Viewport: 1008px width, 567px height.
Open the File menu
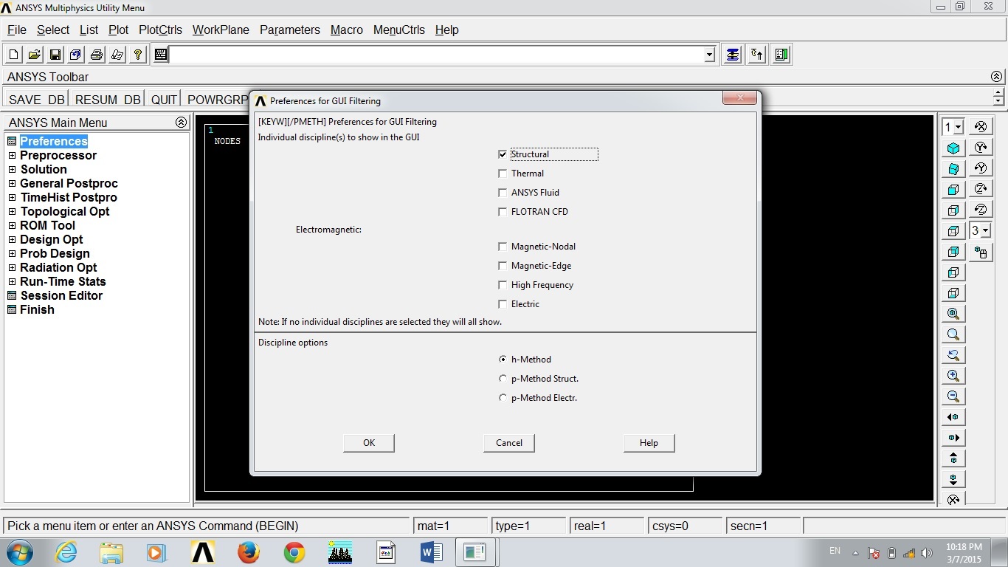pyautogui.click(x=17, y=30)
